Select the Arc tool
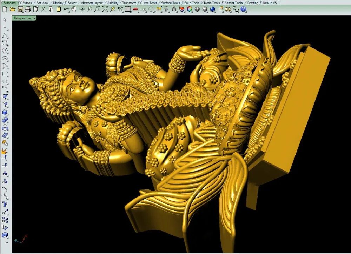Image resolution: width=351 pixels, height=254 pixels. click(5, 66)
